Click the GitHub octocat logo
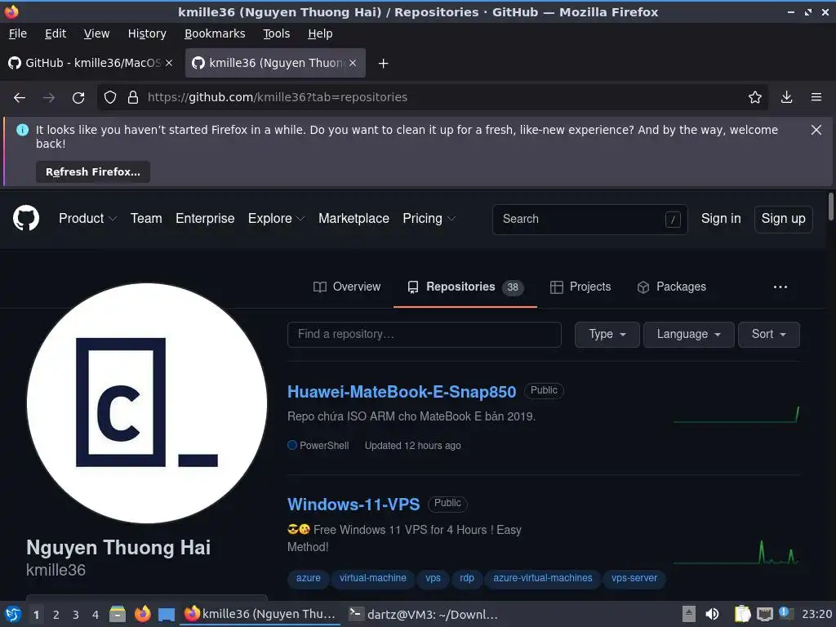The width and height of the screenshot is (836, 627). click(x=25, y=218)
